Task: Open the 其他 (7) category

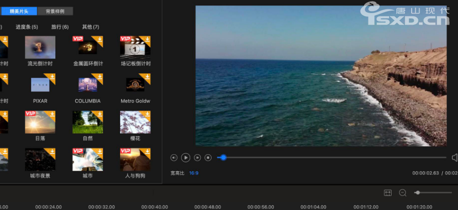Action: 91,27
